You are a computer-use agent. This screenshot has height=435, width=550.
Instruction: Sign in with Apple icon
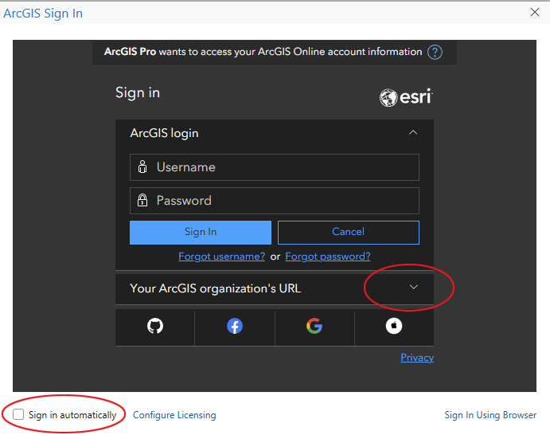pos(394,326)
